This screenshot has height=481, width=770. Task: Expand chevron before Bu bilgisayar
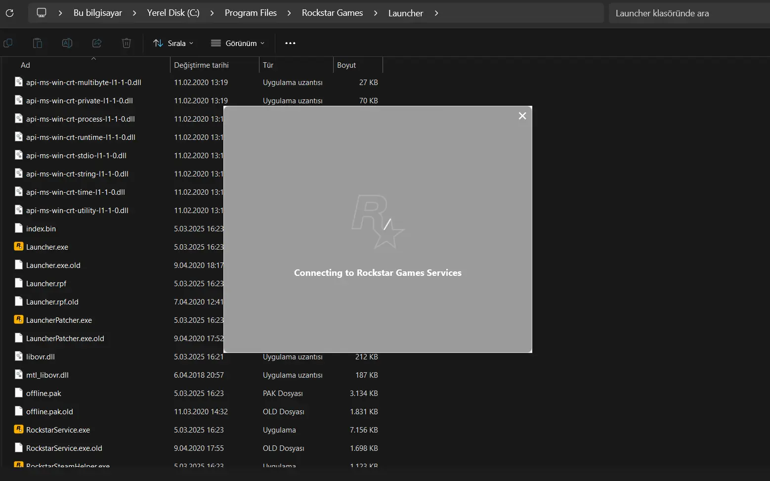pos(60,13)
